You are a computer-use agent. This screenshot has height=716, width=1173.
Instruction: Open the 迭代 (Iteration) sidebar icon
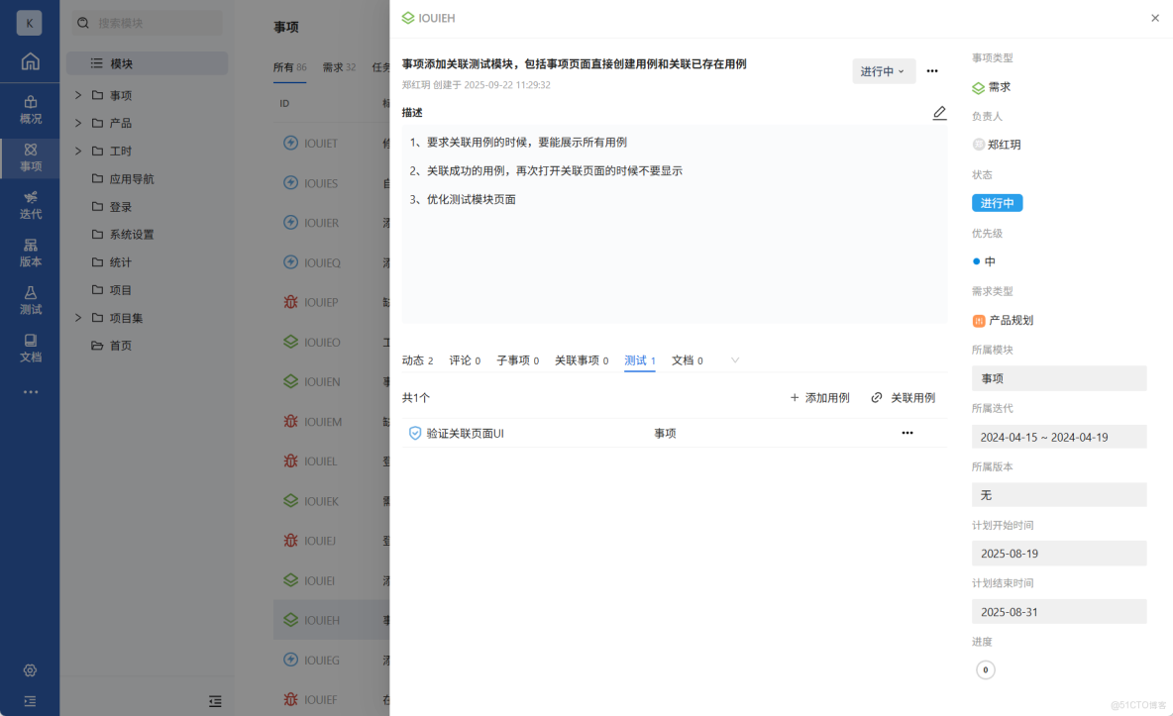[x=30, y=205]
